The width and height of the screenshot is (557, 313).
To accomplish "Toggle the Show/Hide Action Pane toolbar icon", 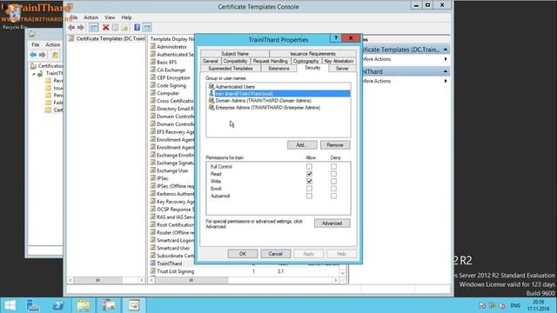I will pos(147,27).
